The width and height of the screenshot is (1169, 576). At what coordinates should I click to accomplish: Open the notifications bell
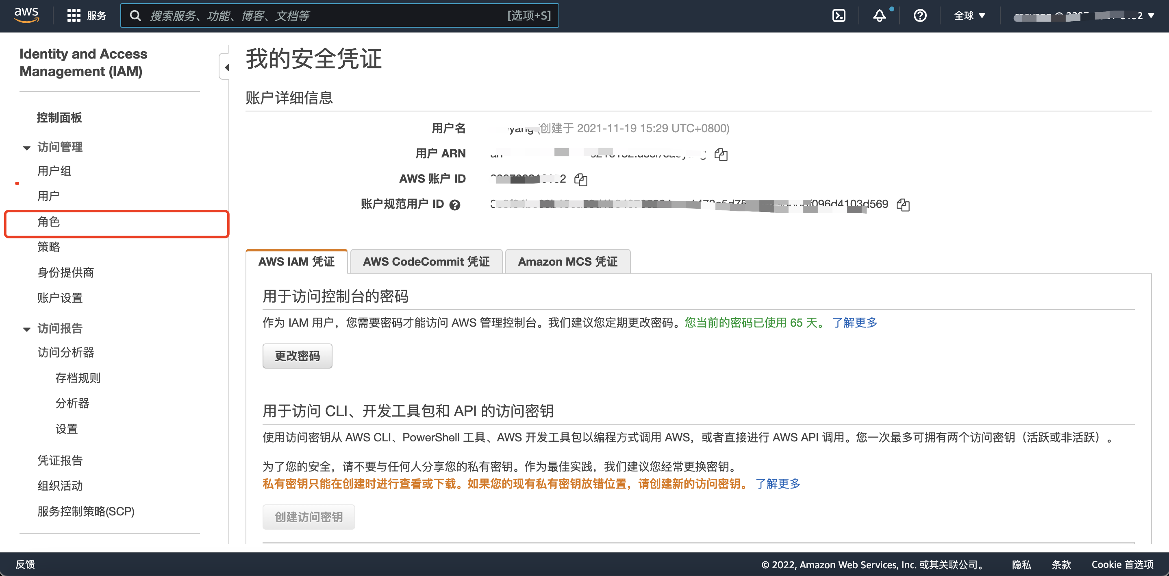click(879, 15)
